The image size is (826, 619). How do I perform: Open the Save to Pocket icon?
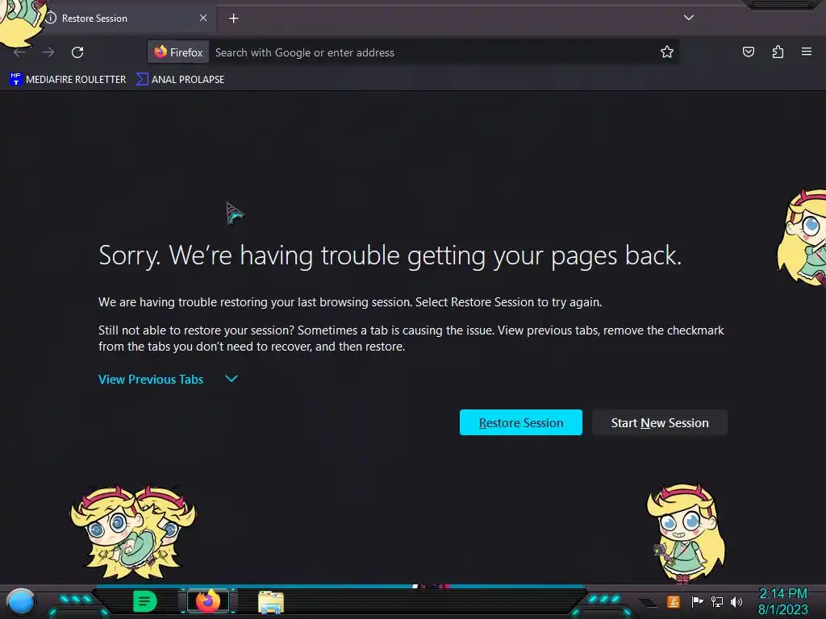749,52
